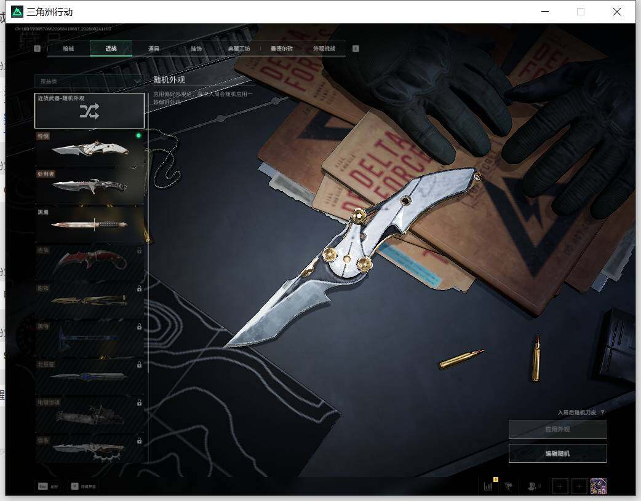The width and height of the screenshot is (641, 501).
Task: Click the H hide interface button
Action: pos(83,486)
